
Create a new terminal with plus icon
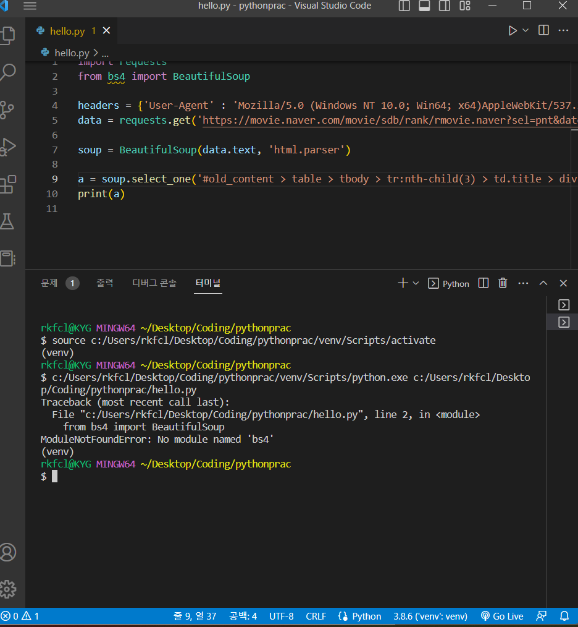[x=403, y=283]
